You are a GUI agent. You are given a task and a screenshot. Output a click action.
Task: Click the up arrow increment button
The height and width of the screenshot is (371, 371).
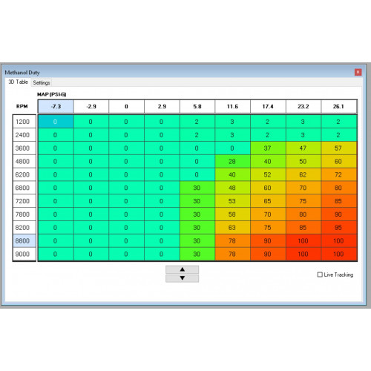point(182,269)
